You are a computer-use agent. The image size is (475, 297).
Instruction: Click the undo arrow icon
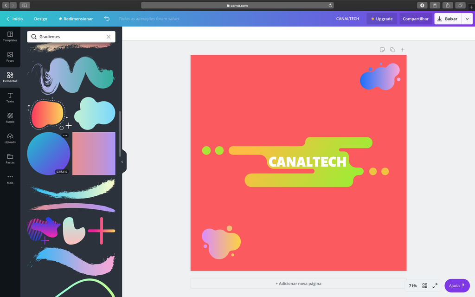click(107, 19)
